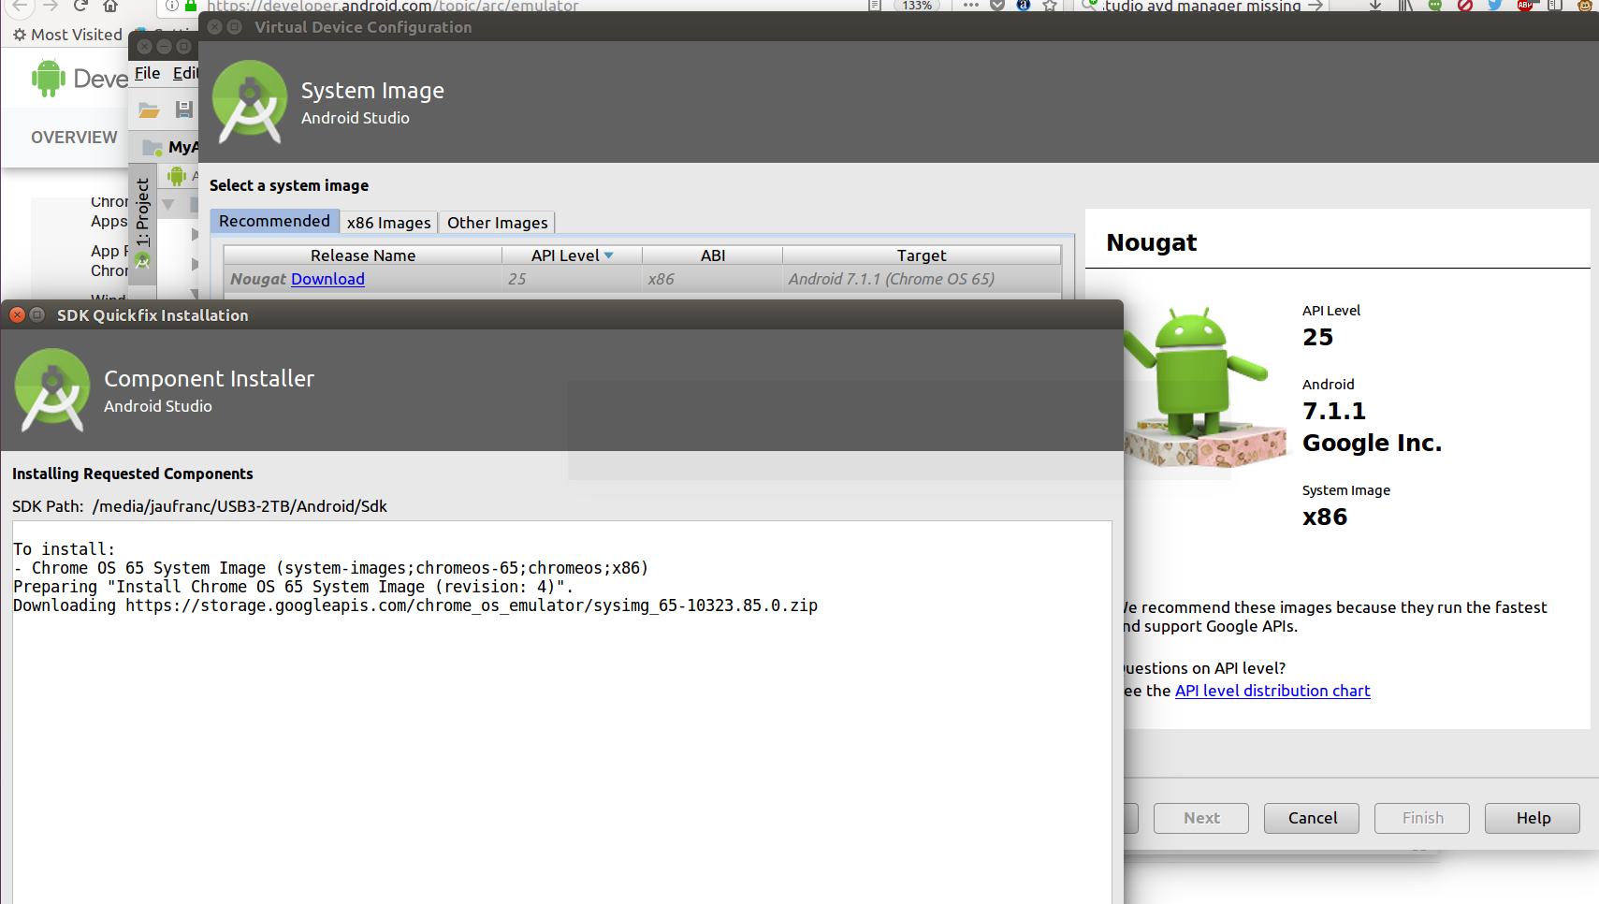1599x904 pixels.
Task: Close the Virtual Device Configuration window
Action: [215, 27]
